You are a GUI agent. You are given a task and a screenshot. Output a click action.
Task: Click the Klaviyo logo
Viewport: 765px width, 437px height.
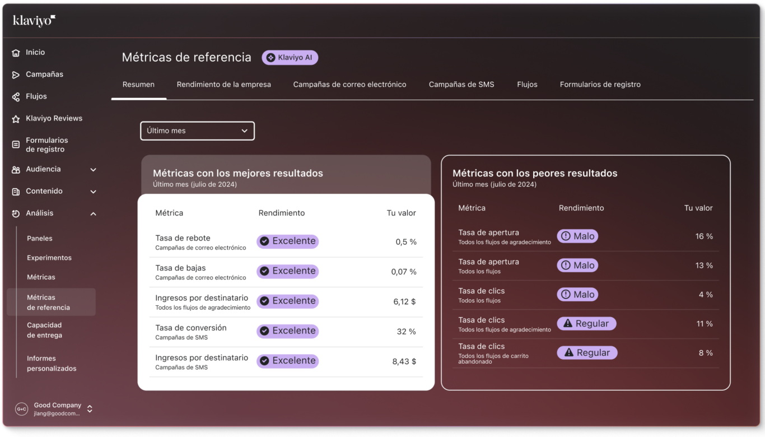(34, 21)
